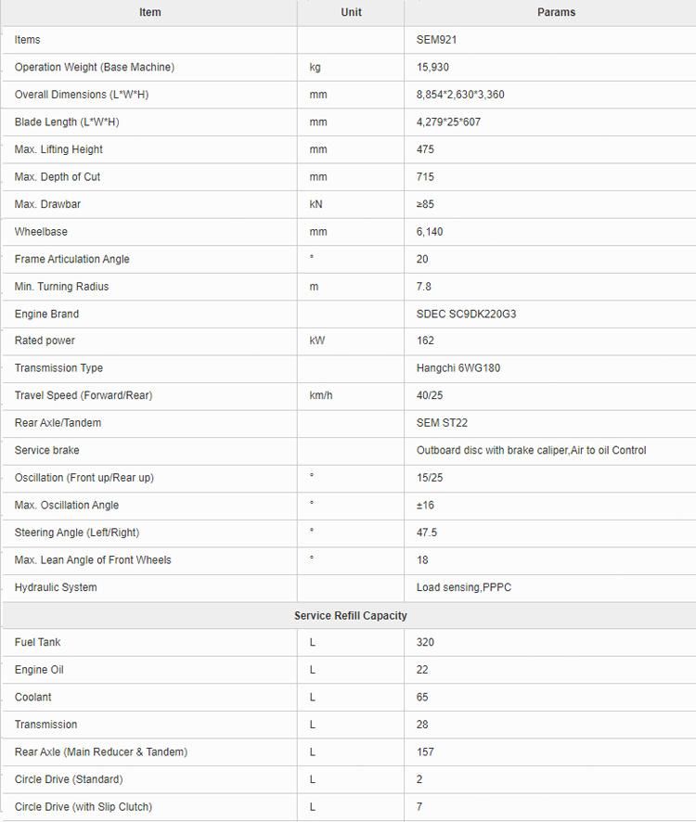The width and height of the screenshot is (696, 822).
Task: Click the Travel Speed (Forward/Rear) label
Action: click(x=84, y=395)
